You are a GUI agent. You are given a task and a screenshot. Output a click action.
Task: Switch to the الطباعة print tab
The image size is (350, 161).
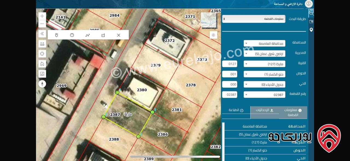point(236,110)
